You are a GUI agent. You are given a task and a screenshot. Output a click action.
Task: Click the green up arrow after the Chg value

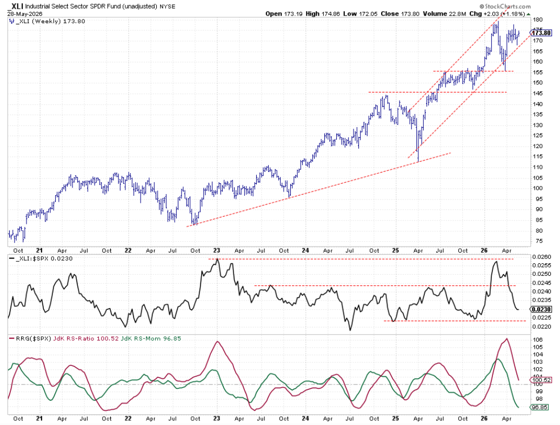528,14
